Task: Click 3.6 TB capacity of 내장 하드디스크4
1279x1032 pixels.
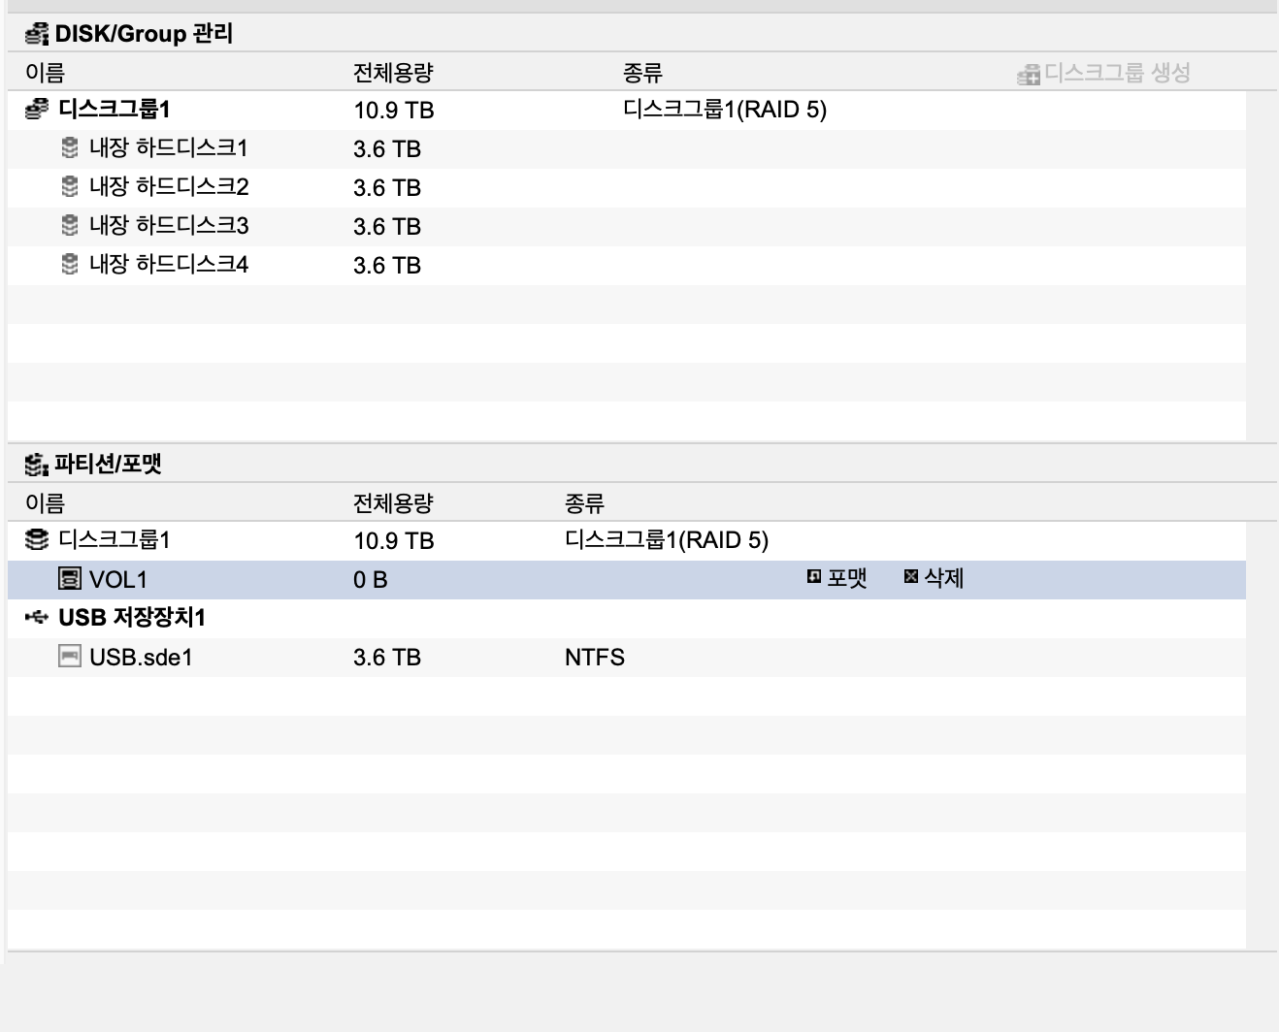Action: (x=387, y=266)
